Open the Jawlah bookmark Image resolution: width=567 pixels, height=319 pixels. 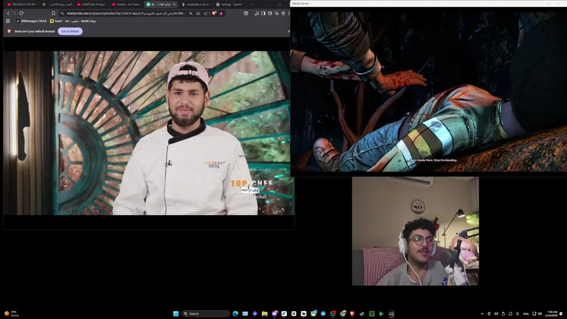tap(81, 21)
